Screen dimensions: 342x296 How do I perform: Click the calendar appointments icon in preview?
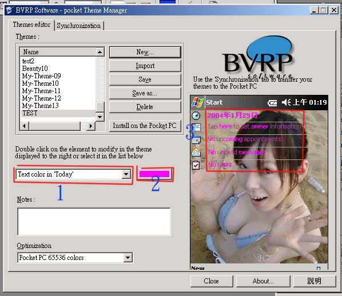(196, 140)
